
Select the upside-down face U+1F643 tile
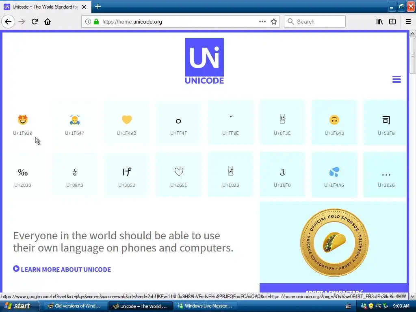pos(334,123)
